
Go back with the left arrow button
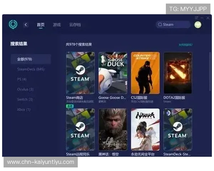(x=26, y=25)
